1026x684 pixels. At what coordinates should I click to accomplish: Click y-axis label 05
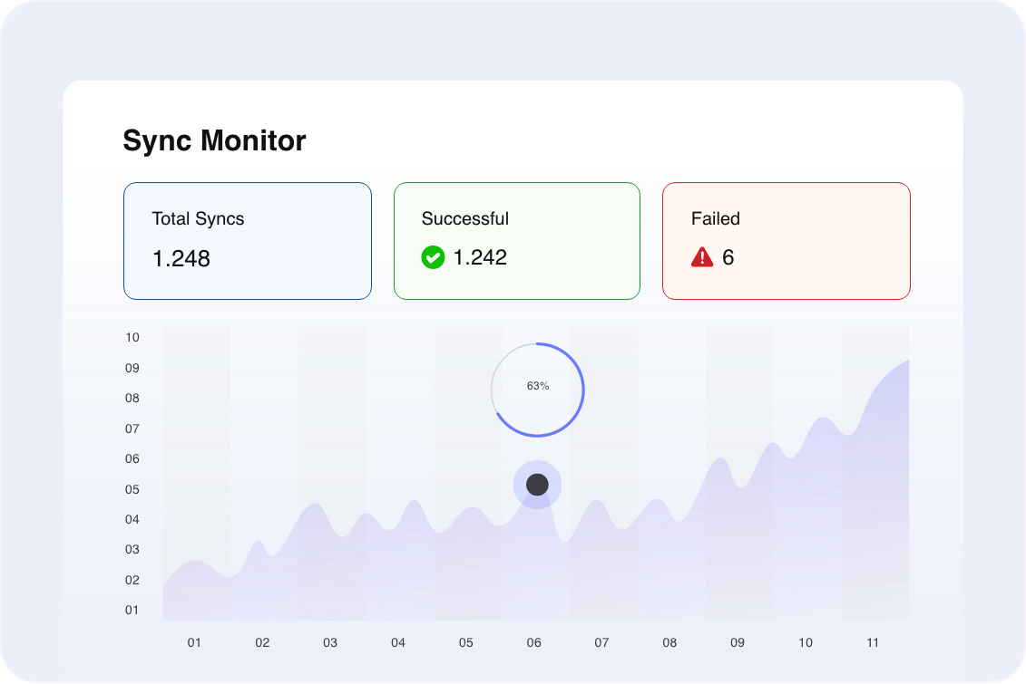[x=132, y=489]
